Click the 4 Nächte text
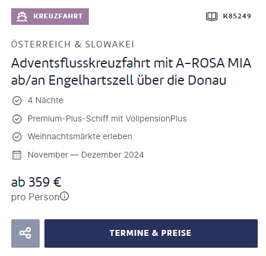The height and width of the screenshot is (256, 266). 46,100
